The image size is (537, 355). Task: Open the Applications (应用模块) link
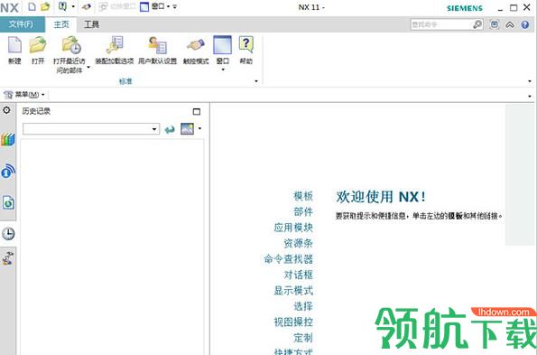pos(293,228)
